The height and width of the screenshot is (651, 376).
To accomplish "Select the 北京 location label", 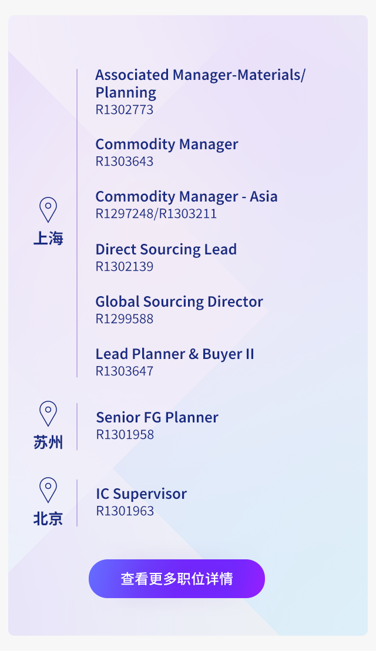I will [x=48, y=519].
